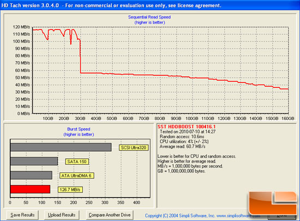This screenshot has height=221, width=300.
Task: Click the gray SATA 150 bar
Action: pos(34,161)
